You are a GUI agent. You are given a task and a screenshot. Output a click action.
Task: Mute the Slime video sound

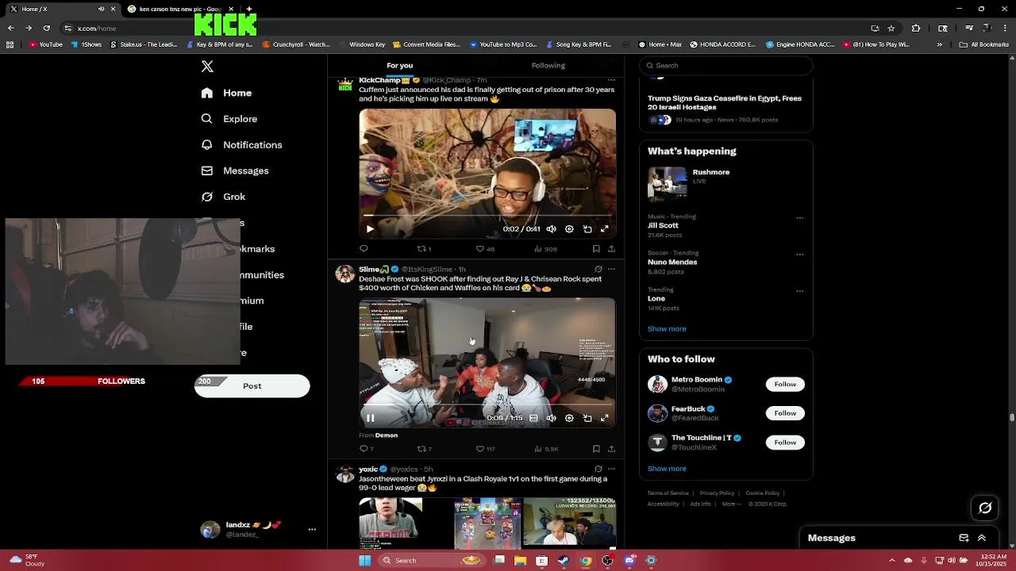point(551,418)
